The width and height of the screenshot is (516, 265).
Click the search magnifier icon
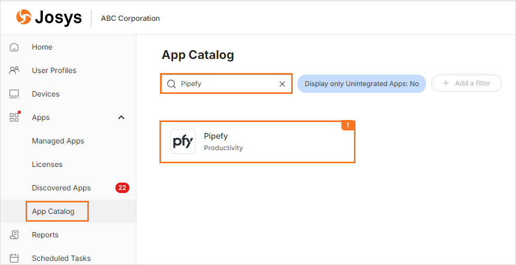(x=171, y=84)
